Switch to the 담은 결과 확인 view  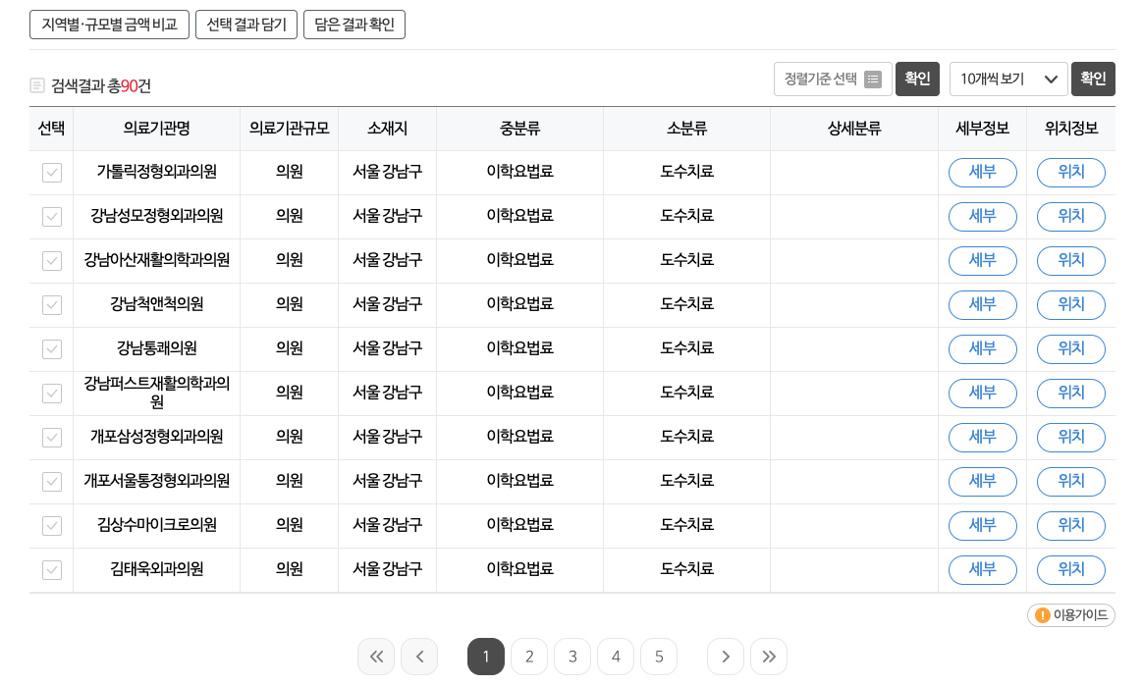[353, 25]
